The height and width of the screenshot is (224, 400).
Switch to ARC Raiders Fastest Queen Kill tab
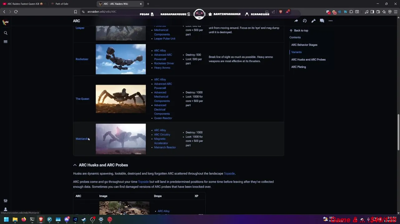[24, 4]
